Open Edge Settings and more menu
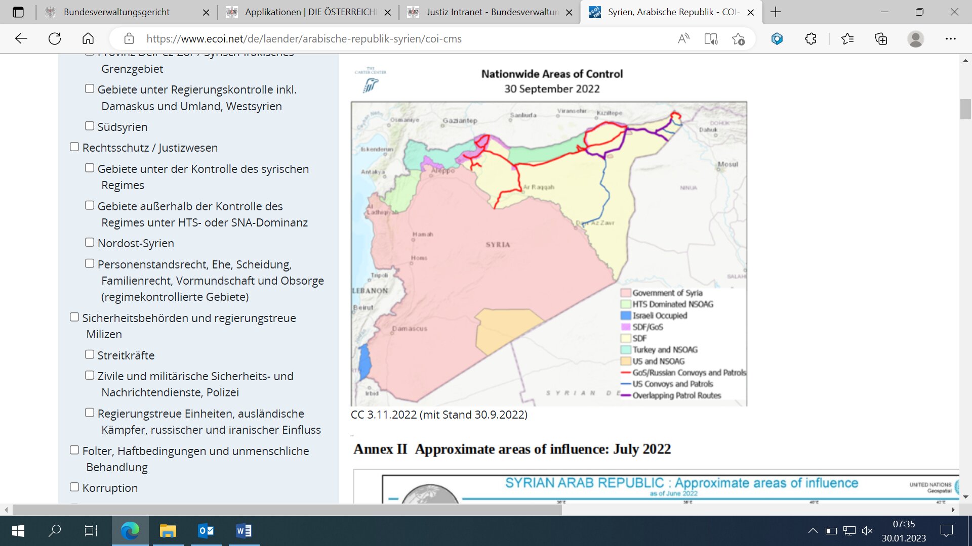Screen dimensions: 972x546 click(950, 38)
